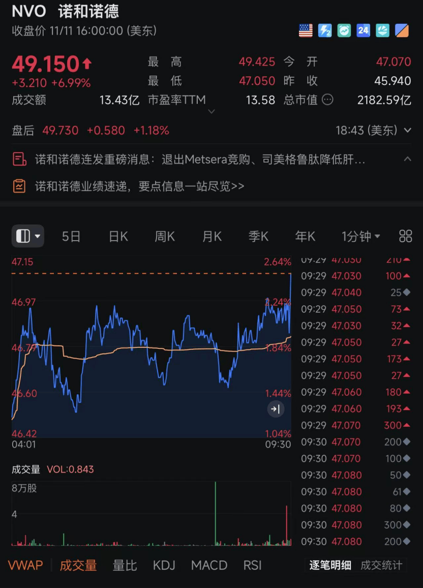Click the US flag market icon
The height and width of the screenshot is (588, 423).
point(306,31)
